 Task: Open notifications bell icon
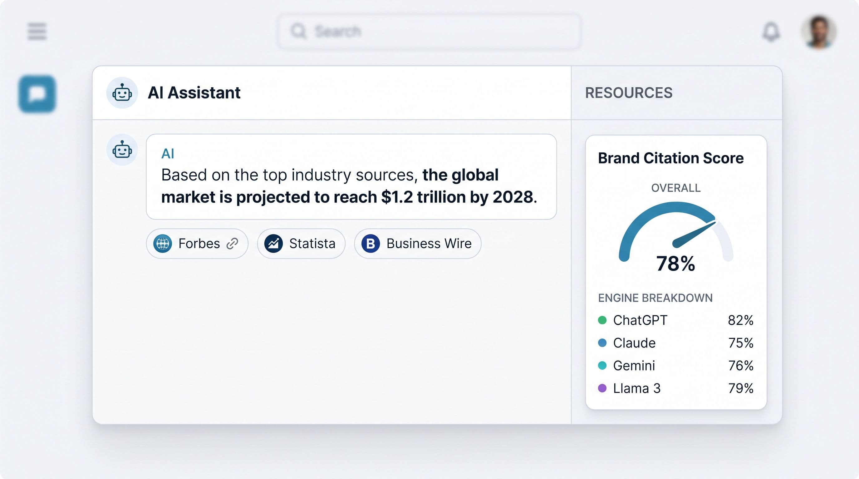point(771,31)
